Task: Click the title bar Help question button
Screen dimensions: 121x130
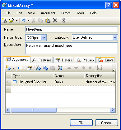Action: 109,5
